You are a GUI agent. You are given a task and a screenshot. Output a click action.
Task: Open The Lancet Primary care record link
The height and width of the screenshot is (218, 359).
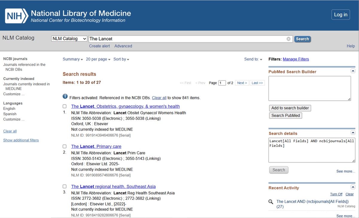[96, 146]
